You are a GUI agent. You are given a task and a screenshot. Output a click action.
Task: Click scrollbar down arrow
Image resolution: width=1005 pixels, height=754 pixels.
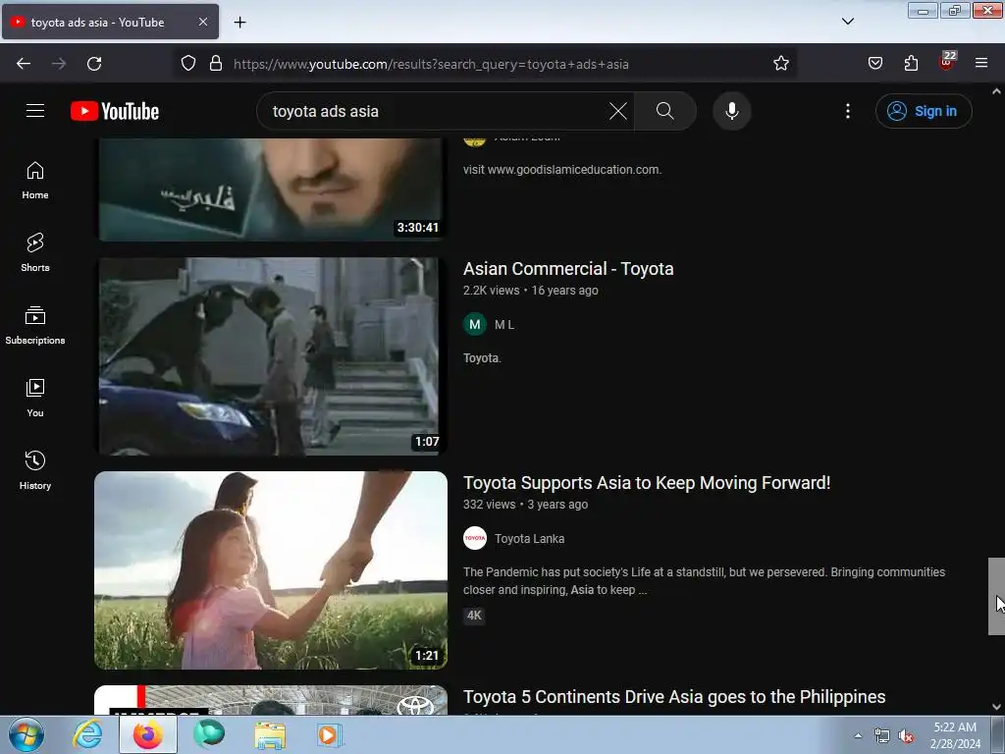tap(996, 707)
